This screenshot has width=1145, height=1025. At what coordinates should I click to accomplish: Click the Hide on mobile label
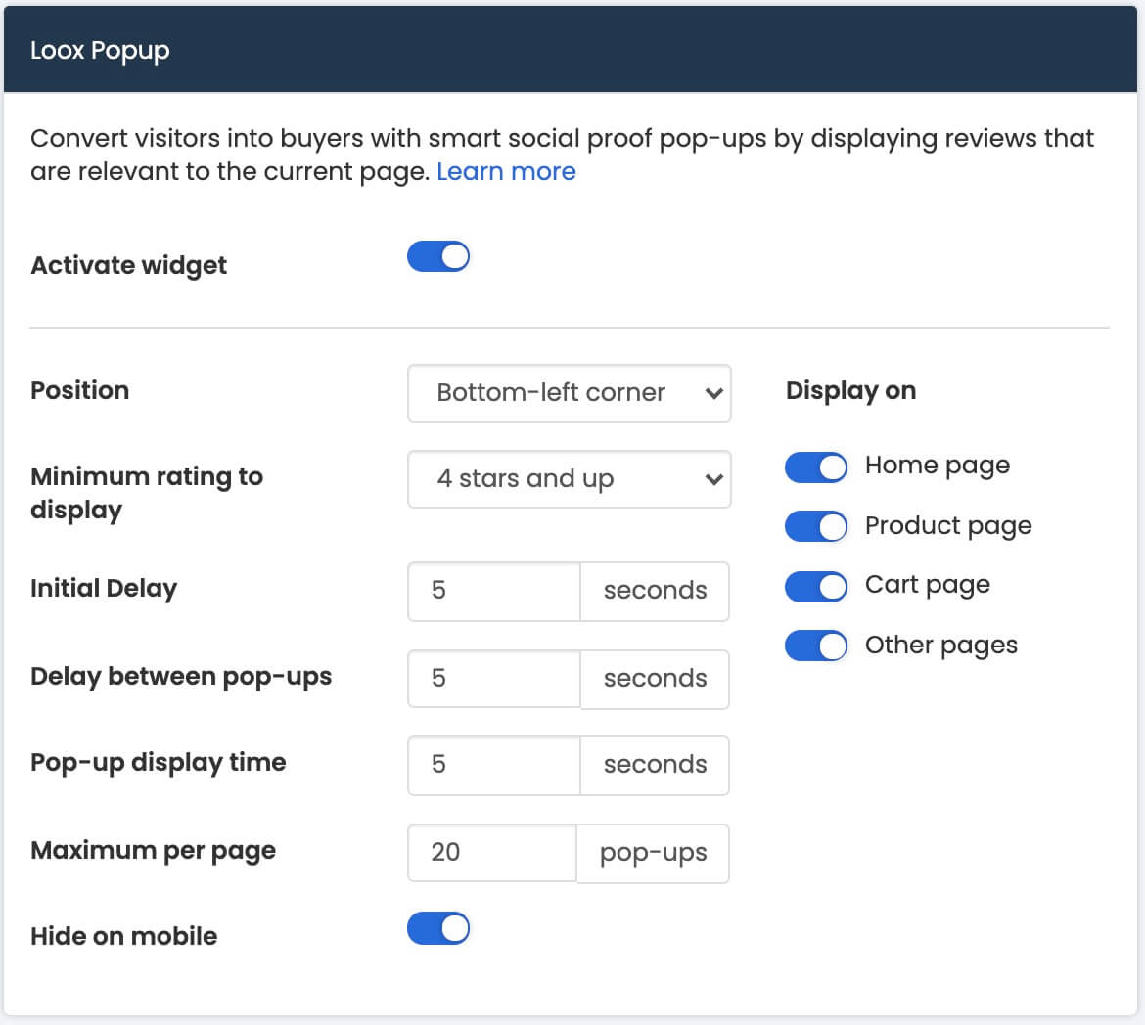(x=124, y=936)
